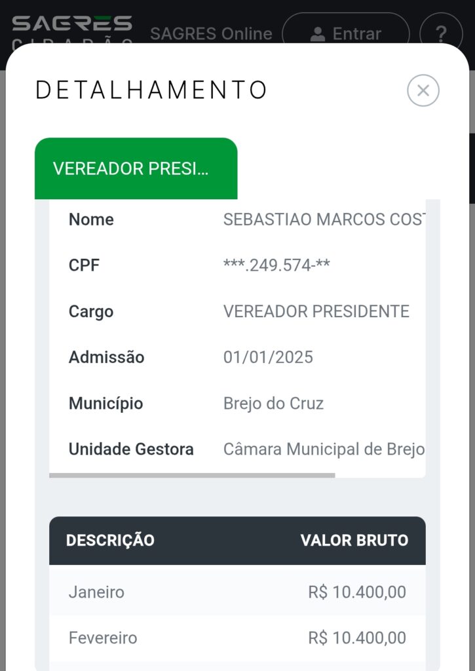Viewport: 475px width, 671px height.
Task: Click the Brejo do Cruz município value
Action: 273,403
